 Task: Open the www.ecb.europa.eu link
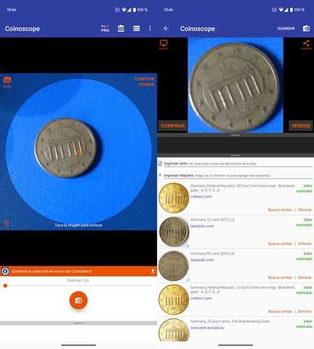click(x=207, y=328)
